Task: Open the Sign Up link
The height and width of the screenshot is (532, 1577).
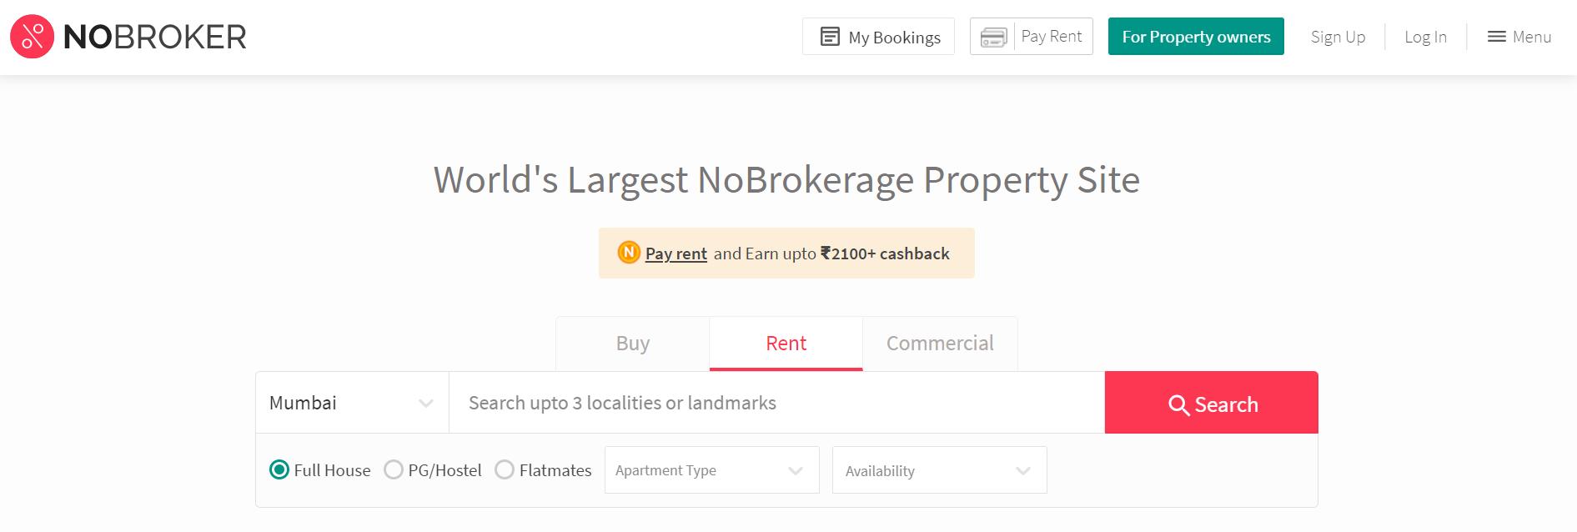Action: [1338, 37]
